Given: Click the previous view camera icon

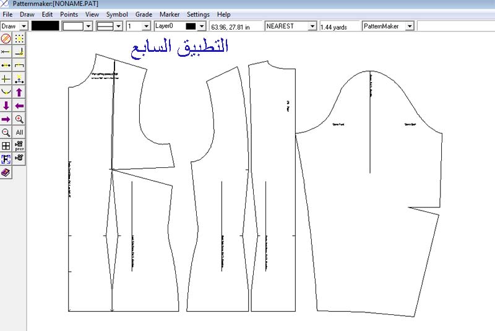Looking at the screenshot, I should pyautogui.click(x=19, y=146).
